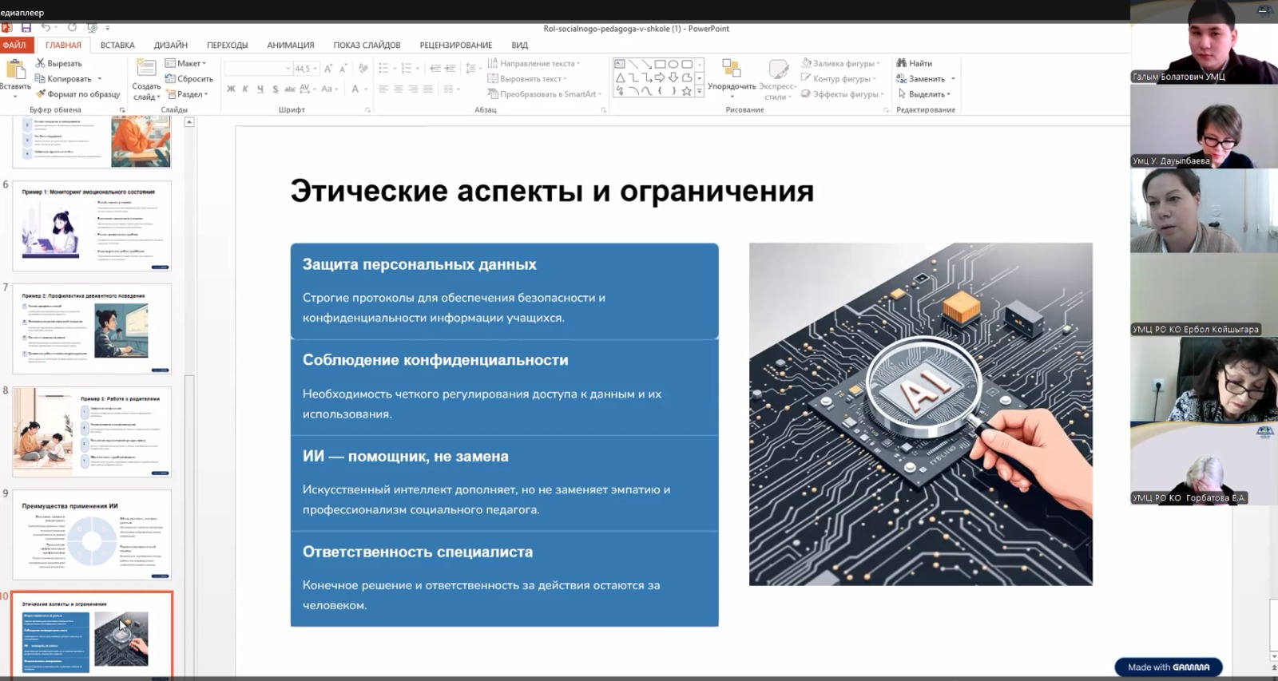Click the Формат по образцу format painter
Viewport: 1278px width, 681px height.
[77, 94]
